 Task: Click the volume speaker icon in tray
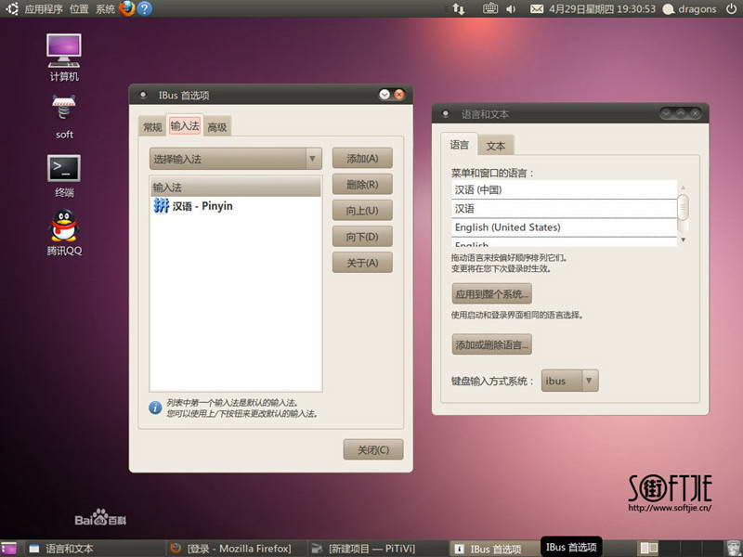click(511, 9)
